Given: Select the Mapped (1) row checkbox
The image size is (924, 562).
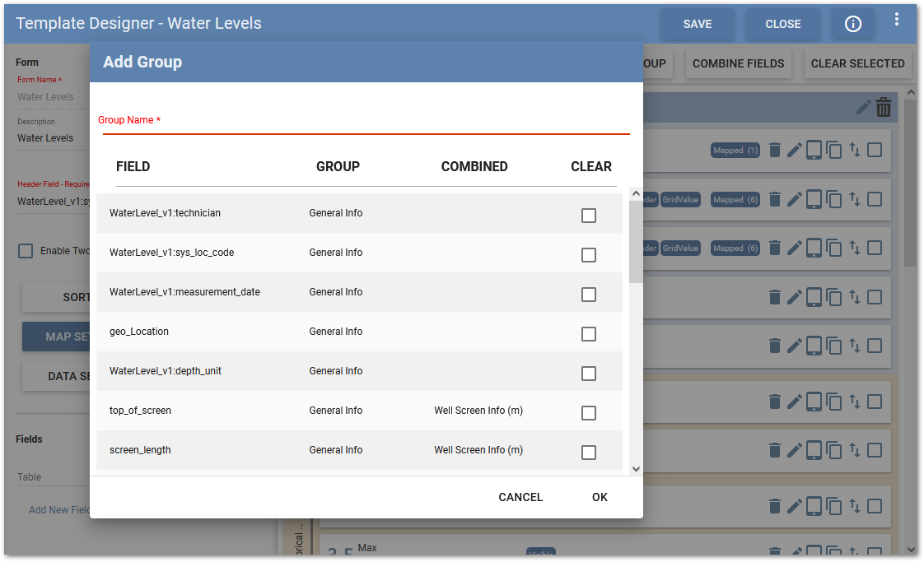Looking at the screenshot, I should [875, 151].
